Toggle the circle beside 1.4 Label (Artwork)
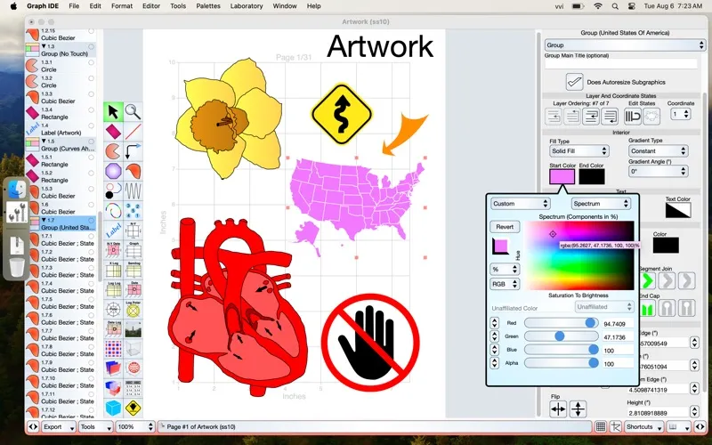Viewport: 712px width, 445px height. click(91, 127)
